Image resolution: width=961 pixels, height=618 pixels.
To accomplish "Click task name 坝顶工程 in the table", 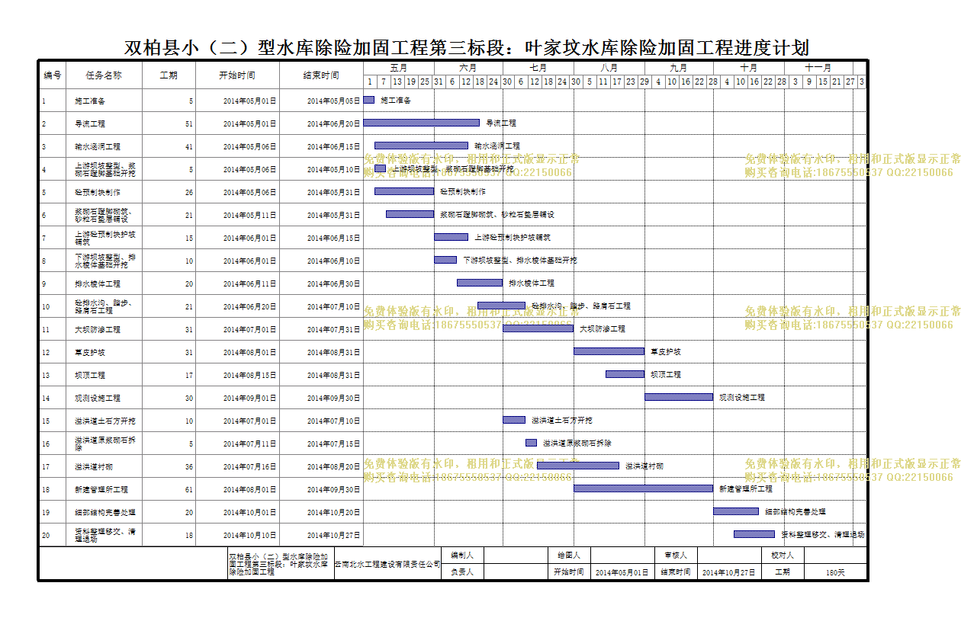I will pyautogui.click(x=90, y=375).
